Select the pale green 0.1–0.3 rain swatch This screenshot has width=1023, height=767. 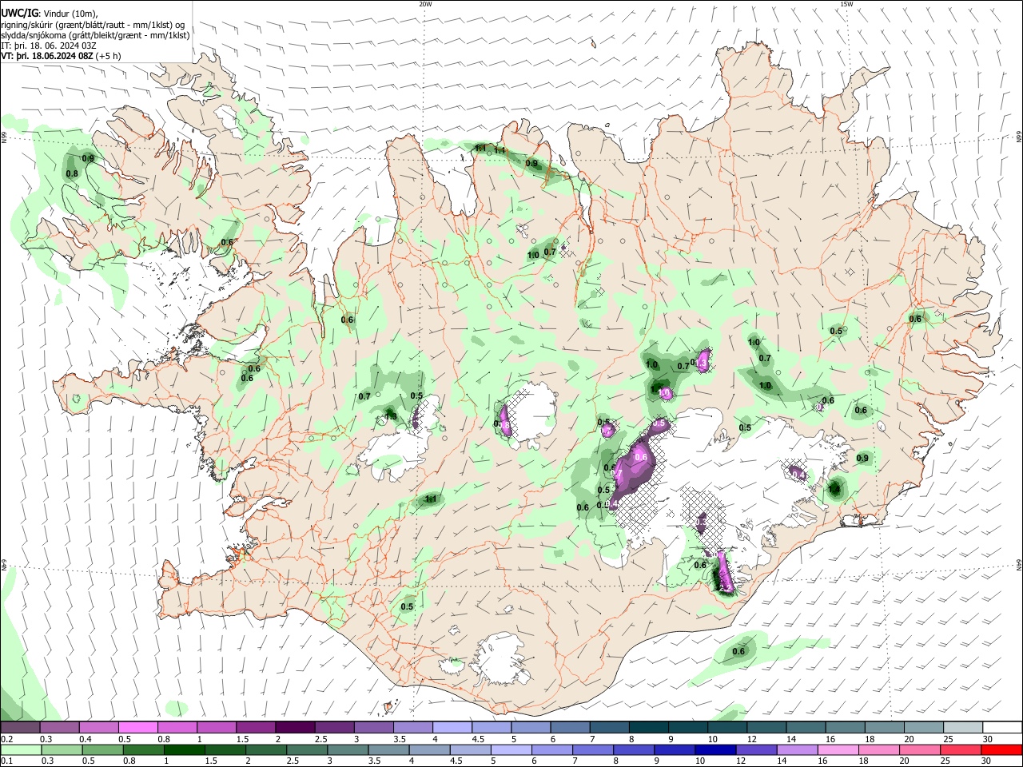point(20,749)
